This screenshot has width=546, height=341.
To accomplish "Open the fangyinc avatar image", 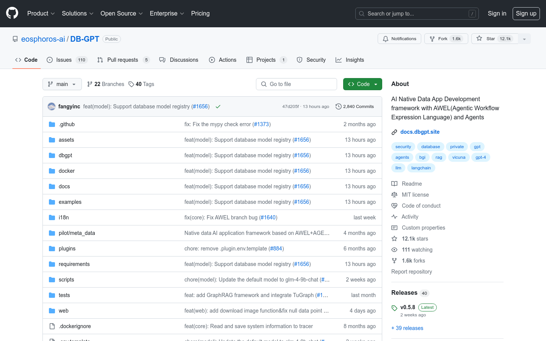I will pyautogui.click(x=52, y=106).
